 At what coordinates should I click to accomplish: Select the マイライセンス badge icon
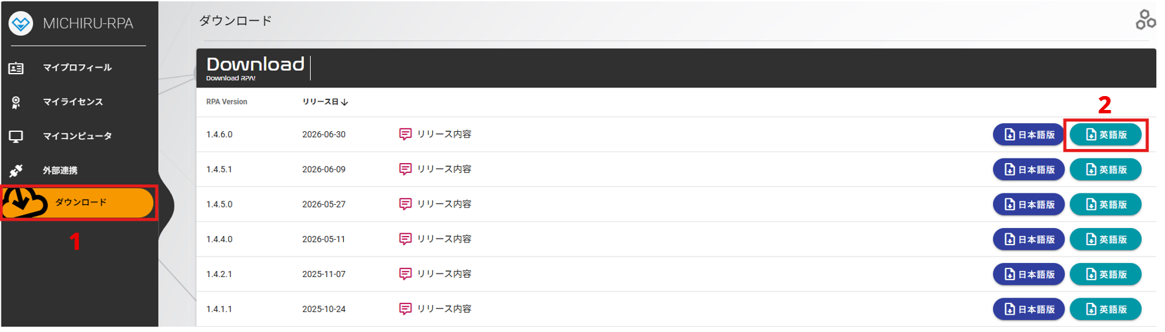(x=16, y=102)
